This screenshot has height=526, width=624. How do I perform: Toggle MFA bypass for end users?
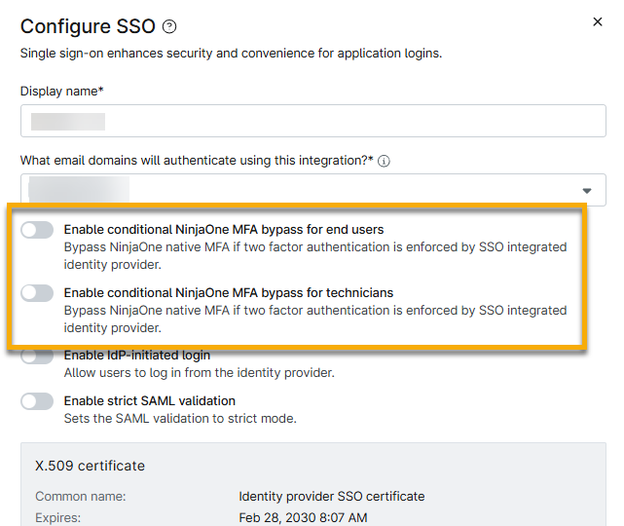click(37, 230)
